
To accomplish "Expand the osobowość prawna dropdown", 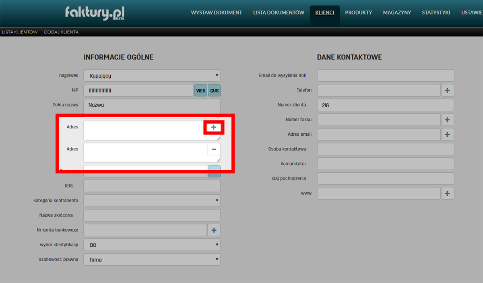I will 152,260.
